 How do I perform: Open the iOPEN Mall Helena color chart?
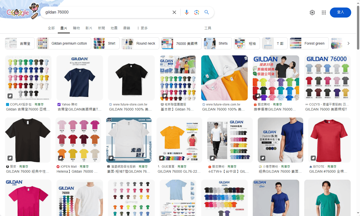pos(78,140)
